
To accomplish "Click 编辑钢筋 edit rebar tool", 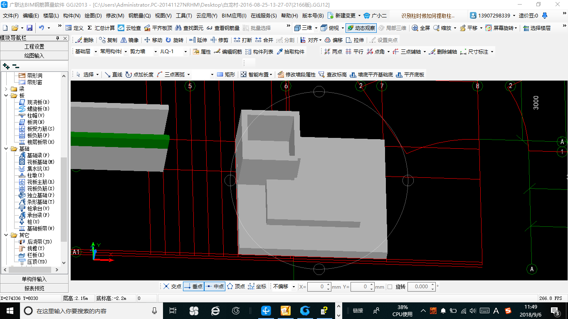I will click(x=228, y=52).
